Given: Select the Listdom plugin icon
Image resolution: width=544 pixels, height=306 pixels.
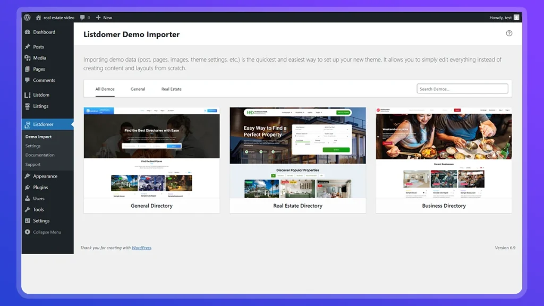Looking at the screenshot, I should pyautogui.click(x=27, y=95).
